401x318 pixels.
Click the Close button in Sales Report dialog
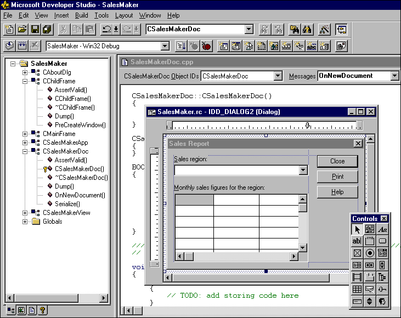coord(337,161)
